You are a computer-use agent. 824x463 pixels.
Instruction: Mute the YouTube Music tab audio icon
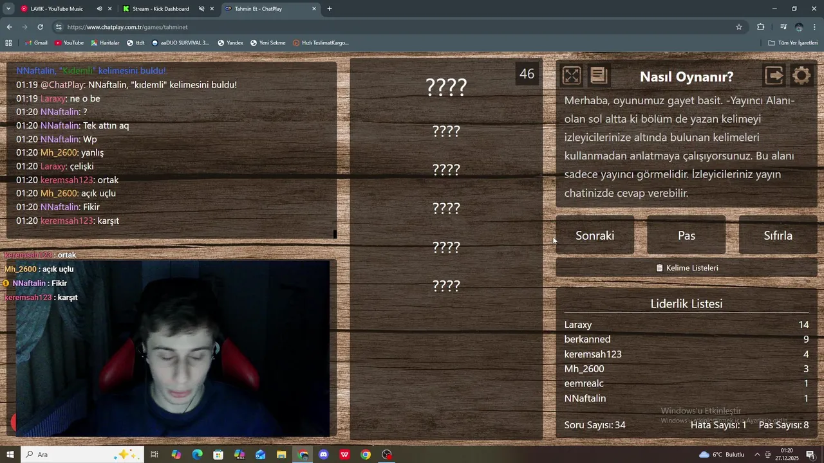coord(99,9)
